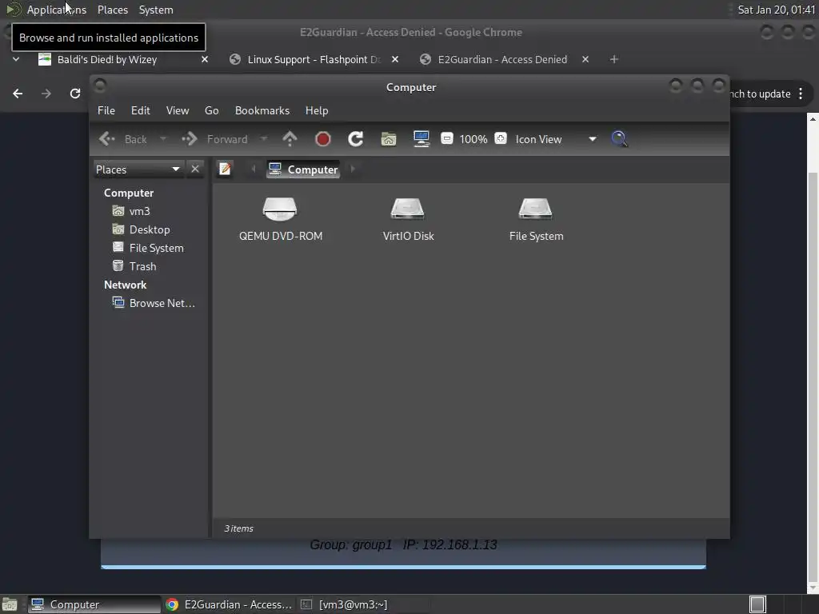Screen dimensions: 819x614
Task: Open Forward history dropdown arrow
Action: (x=264, y=139)
